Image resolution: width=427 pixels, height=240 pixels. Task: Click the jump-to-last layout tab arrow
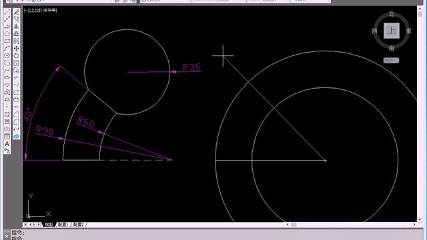pos(39,225)
